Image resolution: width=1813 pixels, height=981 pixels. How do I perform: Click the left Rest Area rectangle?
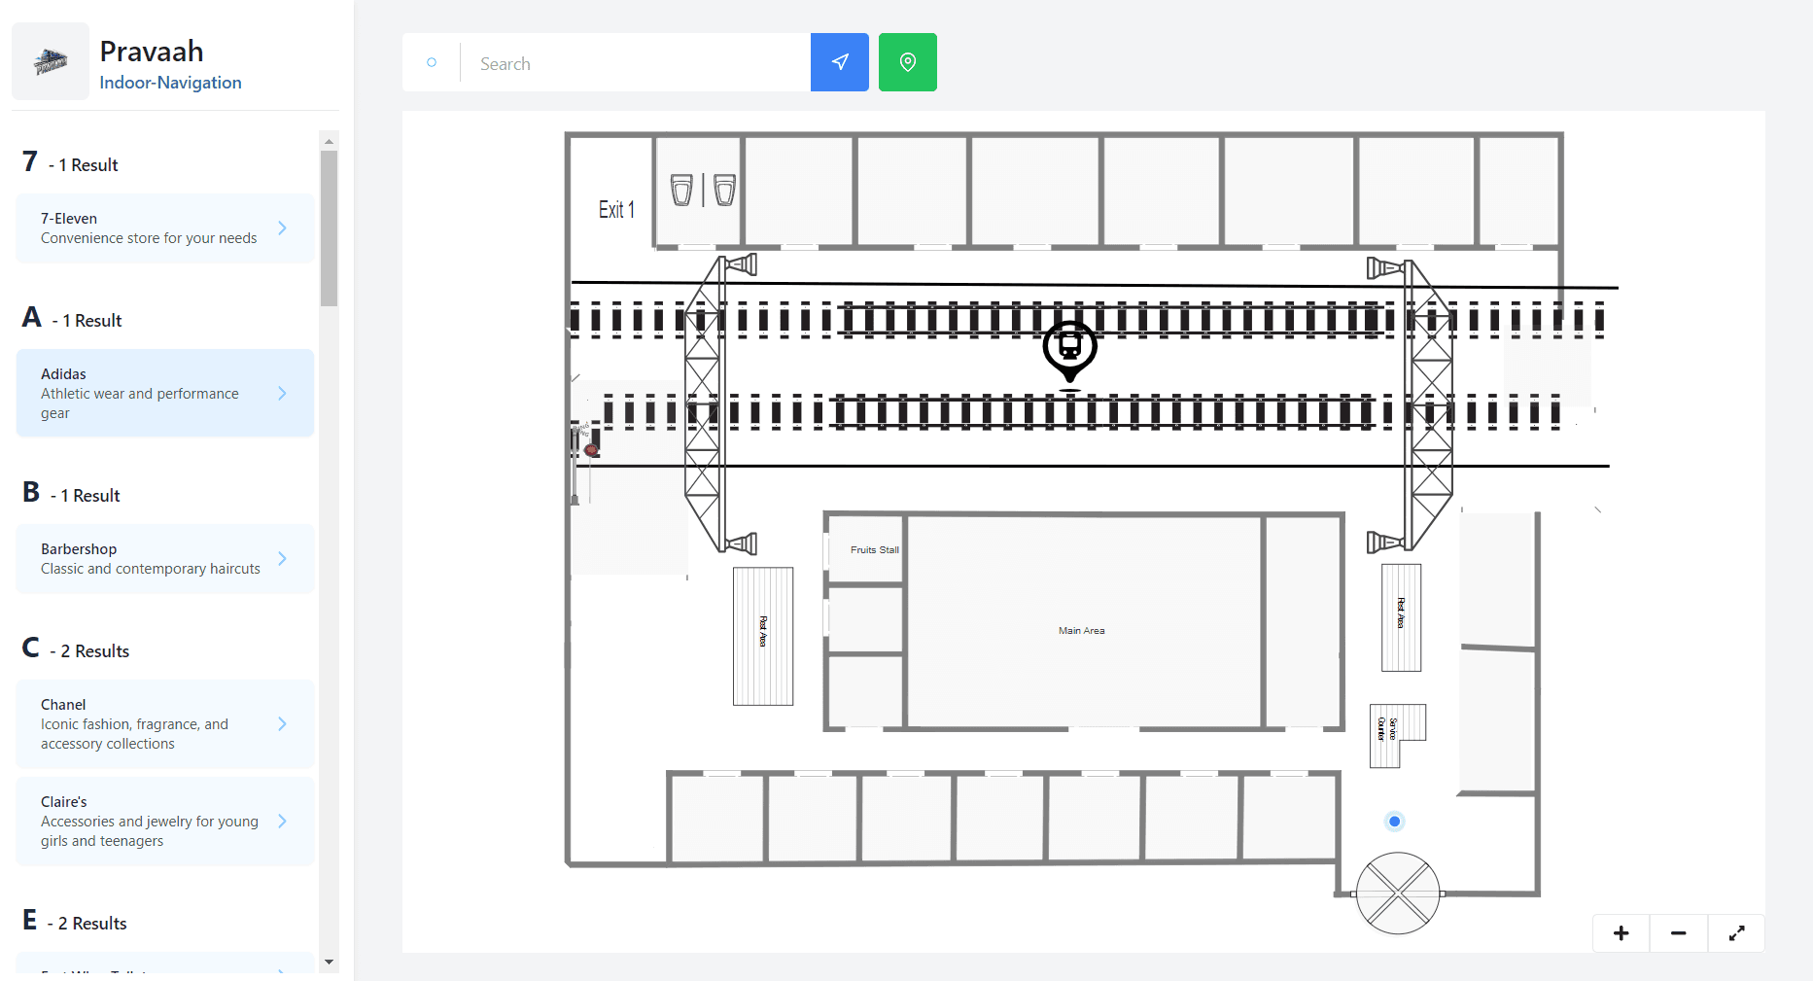tap(763, 636)
